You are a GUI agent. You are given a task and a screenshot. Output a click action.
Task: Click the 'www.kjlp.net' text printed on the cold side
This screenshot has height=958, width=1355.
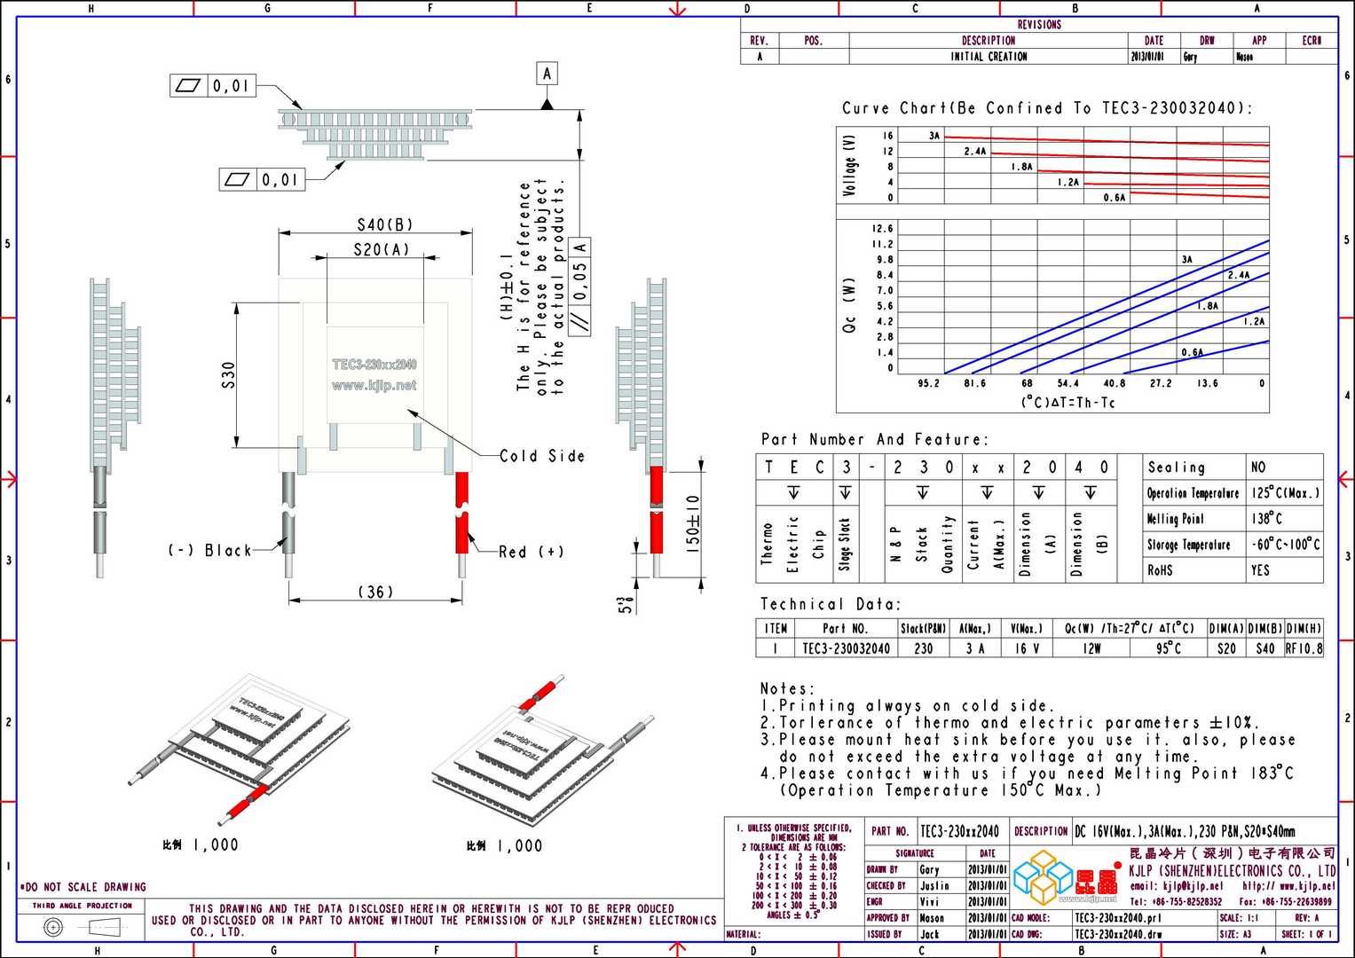pos(374,386)
